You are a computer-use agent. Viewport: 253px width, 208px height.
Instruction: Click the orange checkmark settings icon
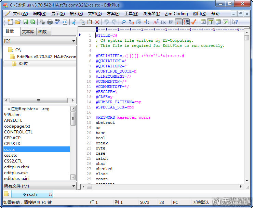click(194, 22)
